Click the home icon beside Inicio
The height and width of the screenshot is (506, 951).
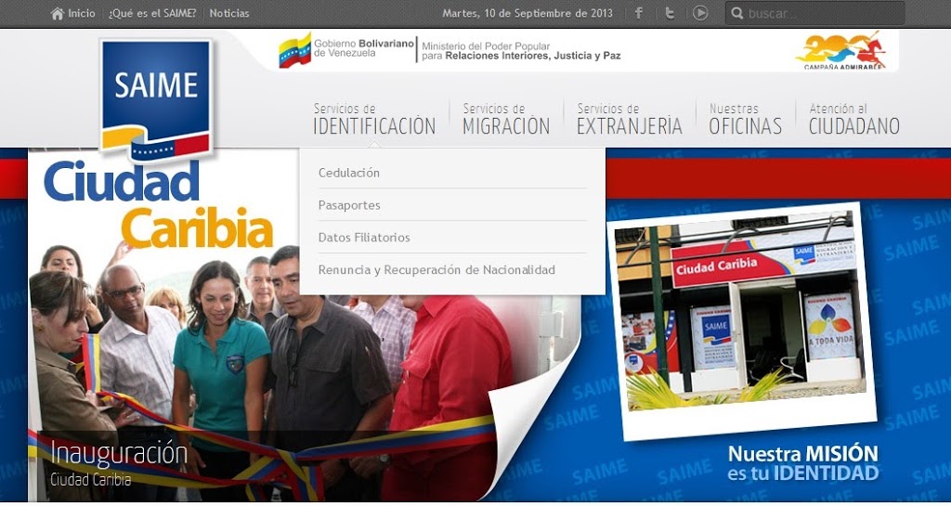pos(57,13)
